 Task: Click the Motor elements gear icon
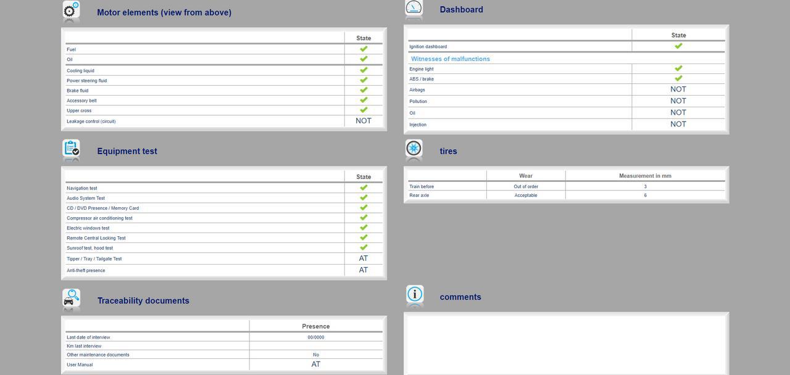(71, 10)
